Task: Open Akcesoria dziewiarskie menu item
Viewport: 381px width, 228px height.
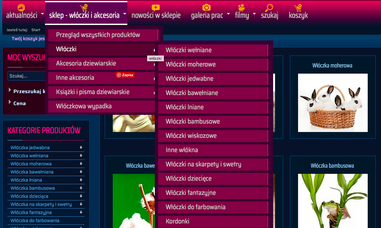Action: click(102, 64)
